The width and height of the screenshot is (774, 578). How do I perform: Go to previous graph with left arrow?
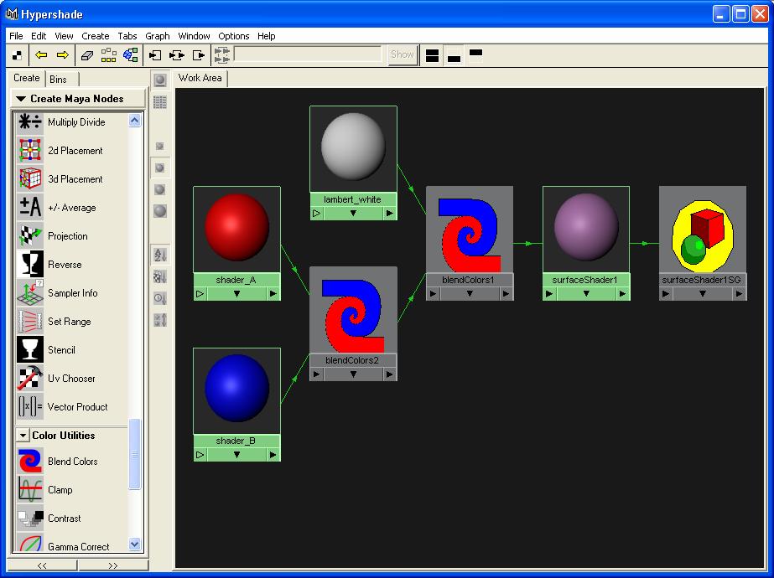pos(40,55)
